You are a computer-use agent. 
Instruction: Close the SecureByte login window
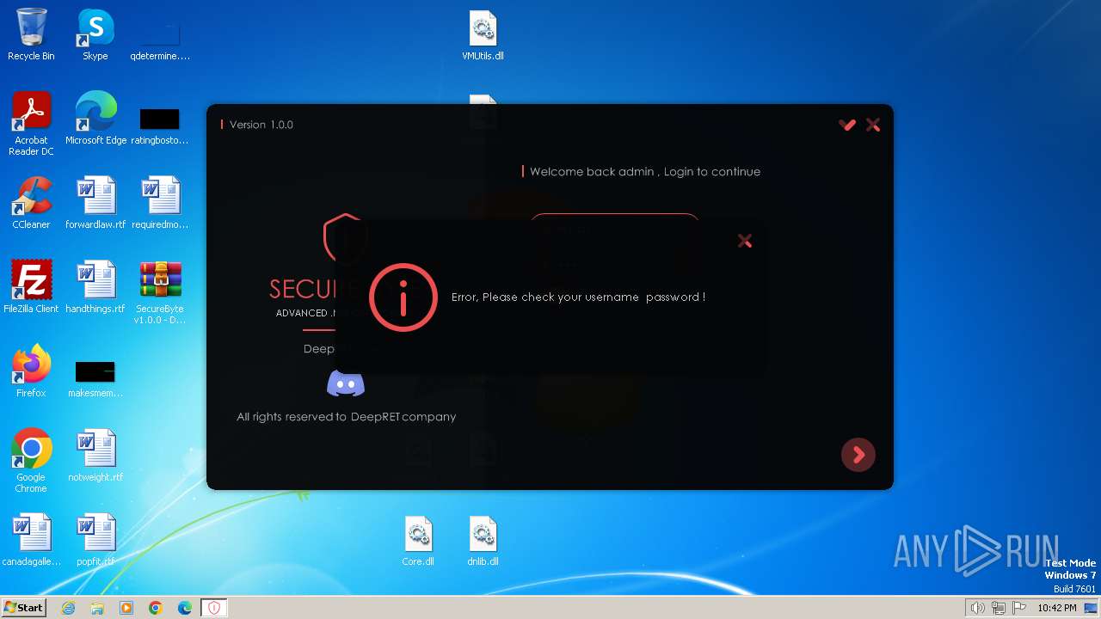pyautogui.click(x=873, y=125)
